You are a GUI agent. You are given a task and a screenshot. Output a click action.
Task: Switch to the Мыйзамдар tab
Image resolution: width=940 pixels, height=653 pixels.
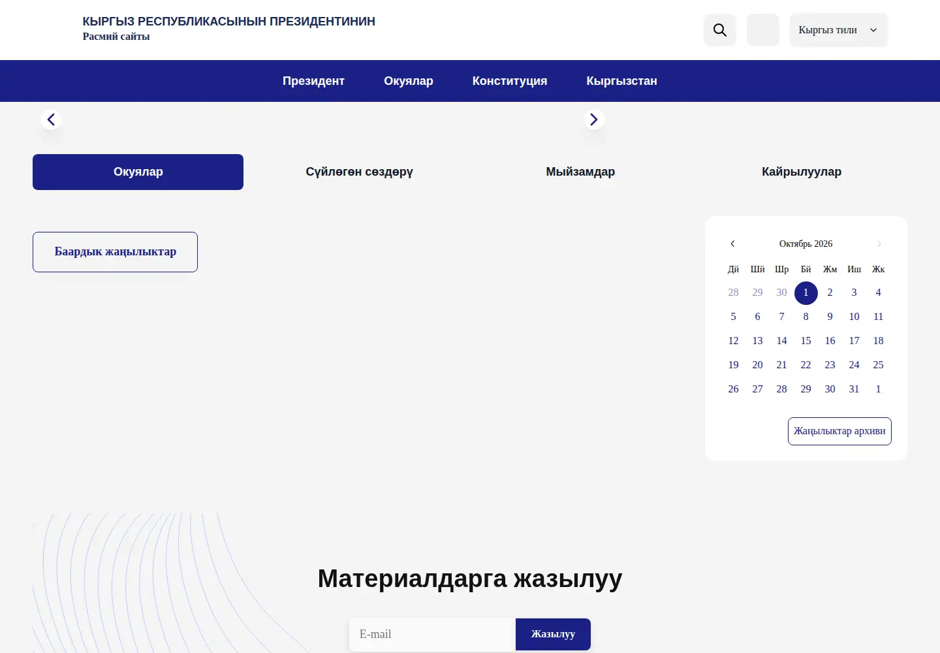pyautogui.click(x=580, y=172)
